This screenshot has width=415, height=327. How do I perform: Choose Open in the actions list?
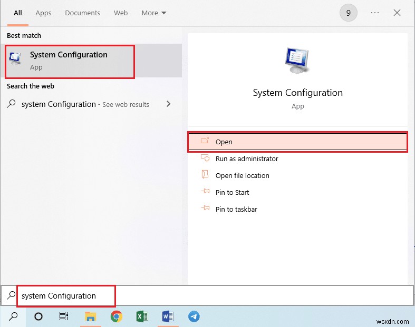298,142
